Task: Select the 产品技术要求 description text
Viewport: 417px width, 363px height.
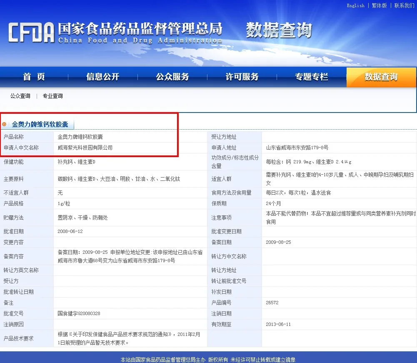Action: (129, 338)
